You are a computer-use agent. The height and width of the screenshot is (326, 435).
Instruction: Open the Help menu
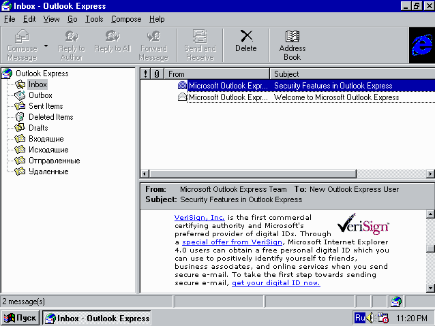[x=157, y=19]
